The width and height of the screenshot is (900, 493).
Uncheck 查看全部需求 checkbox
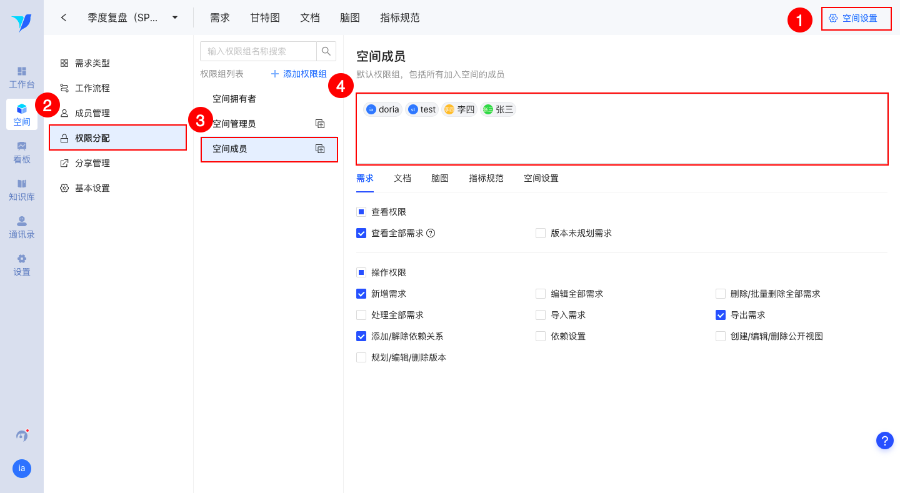[361, 233]
